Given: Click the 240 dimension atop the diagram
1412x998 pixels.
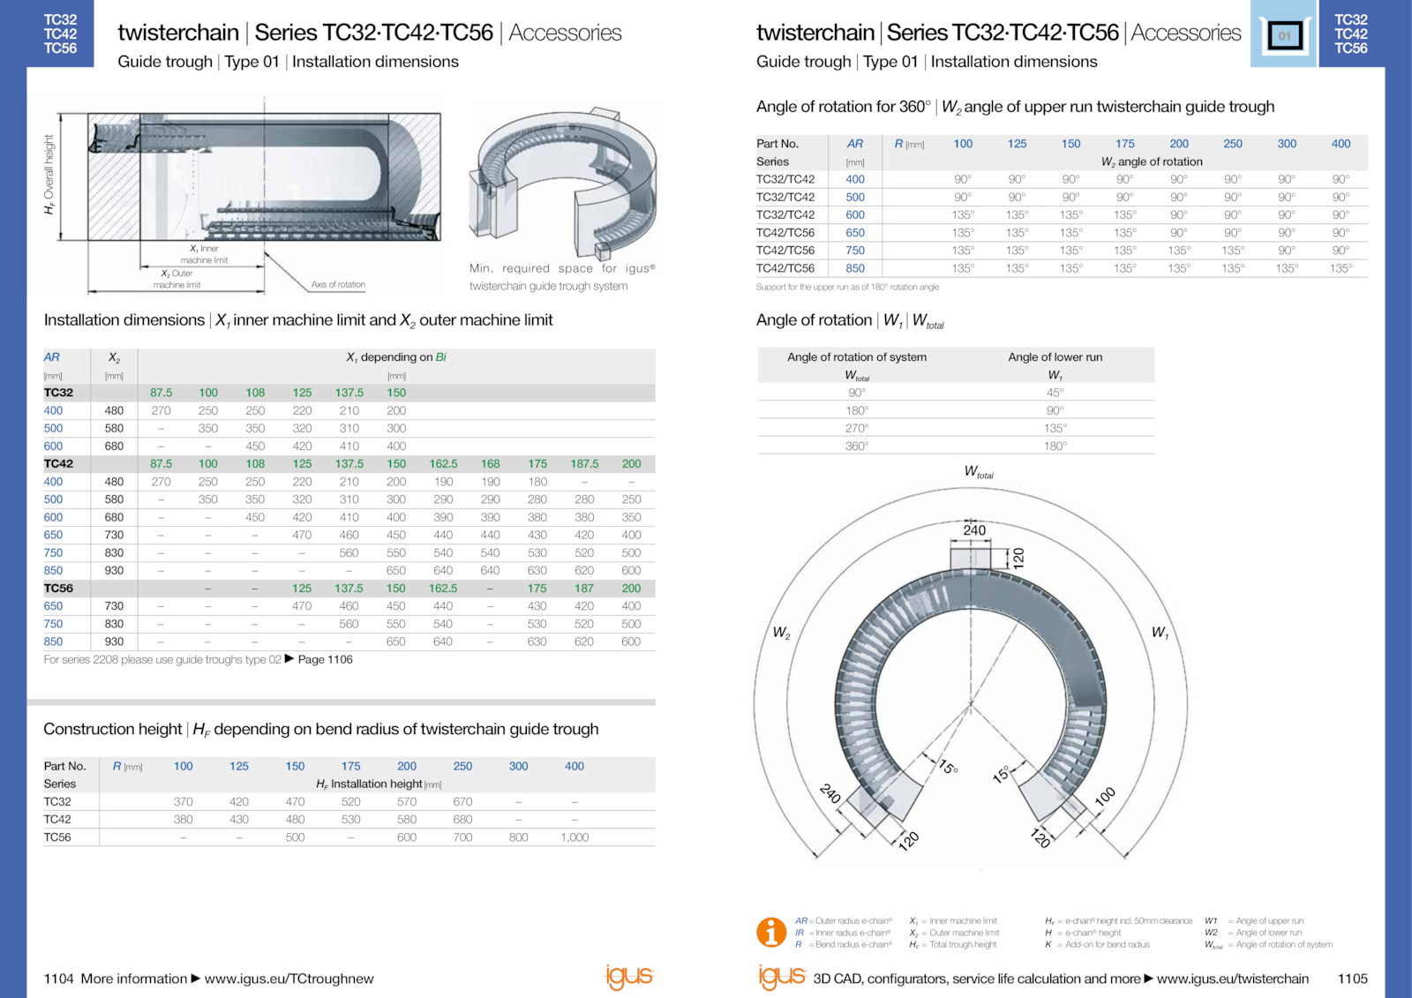Looking at the screenshot, I should [974, 530].
